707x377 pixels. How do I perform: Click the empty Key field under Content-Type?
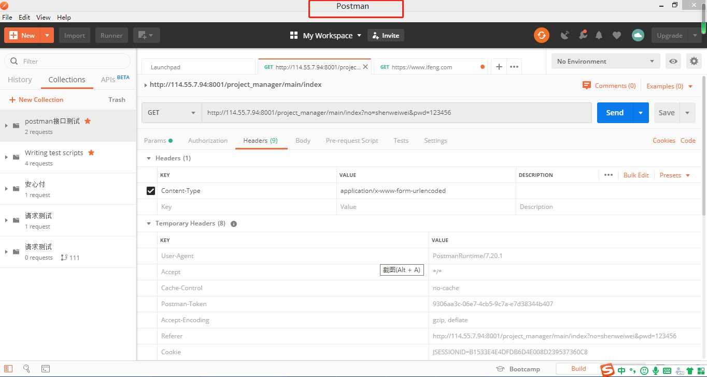tap(247, 207)
